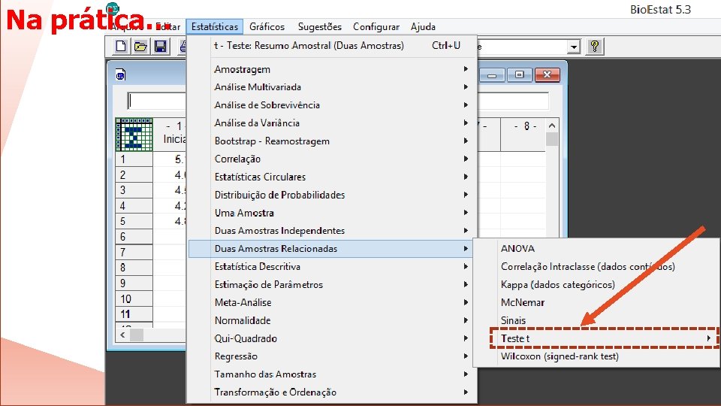Open the Estatísticas menu

215,27
